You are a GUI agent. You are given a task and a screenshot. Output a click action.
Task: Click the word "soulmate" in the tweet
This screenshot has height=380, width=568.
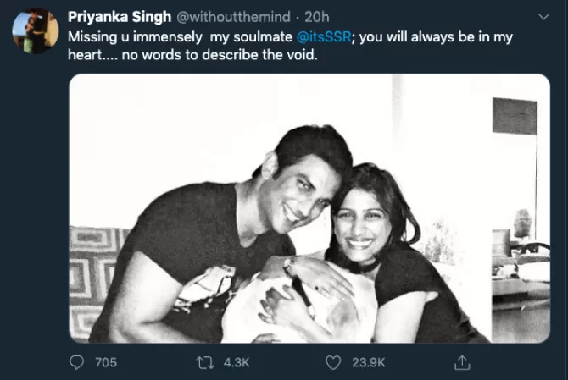point(265,39)
